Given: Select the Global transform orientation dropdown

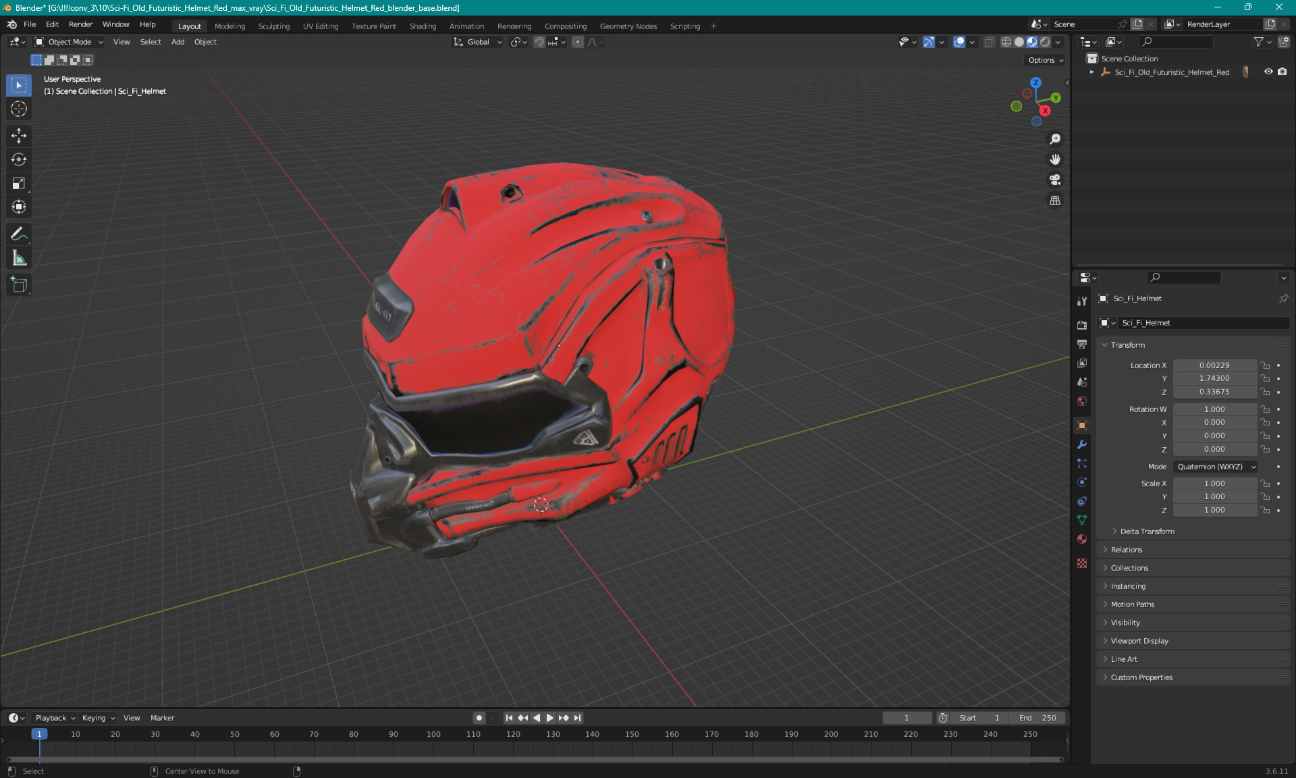Looking at the screenshot, I should [x=475, y=42].
